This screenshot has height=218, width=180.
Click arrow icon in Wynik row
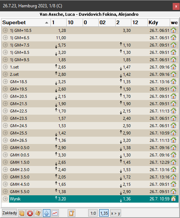point(5,199)
